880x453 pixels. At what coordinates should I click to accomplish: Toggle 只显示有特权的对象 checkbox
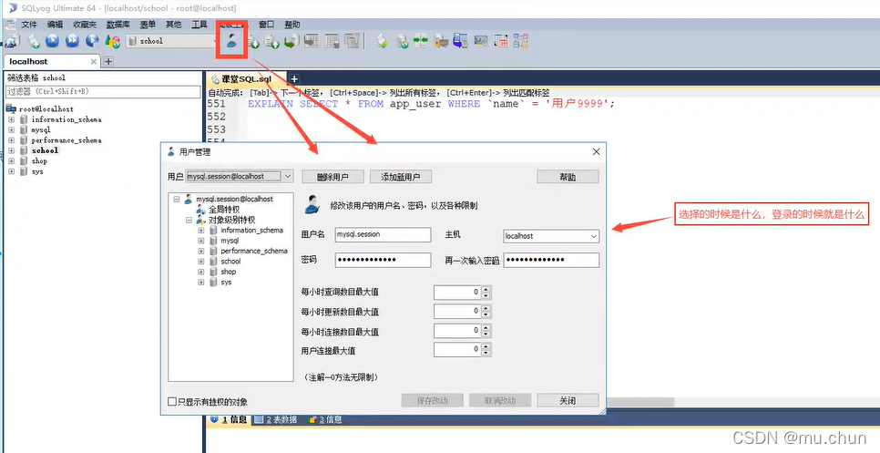pos(172,401)
